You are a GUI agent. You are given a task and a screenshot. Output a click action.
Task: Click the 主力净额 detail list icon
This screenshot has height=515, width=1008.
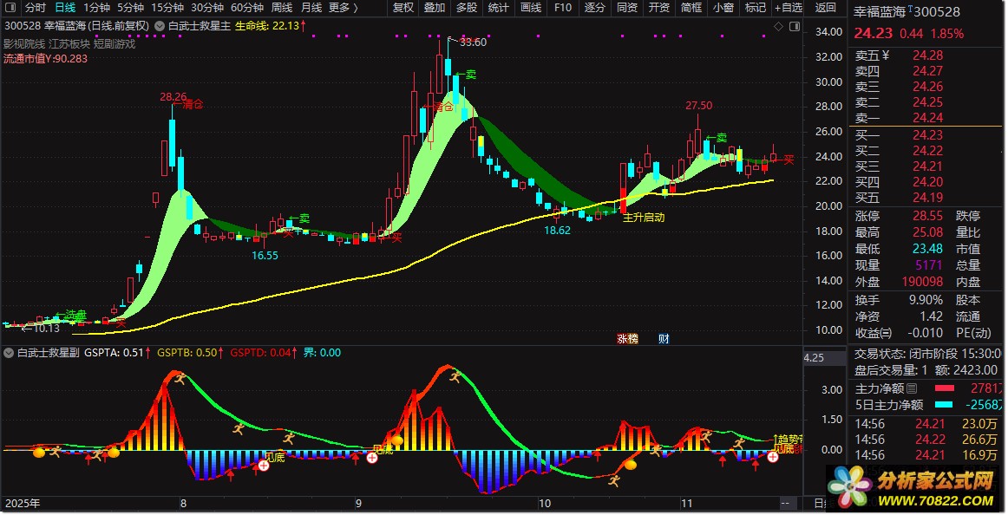[x=912, y=388]
